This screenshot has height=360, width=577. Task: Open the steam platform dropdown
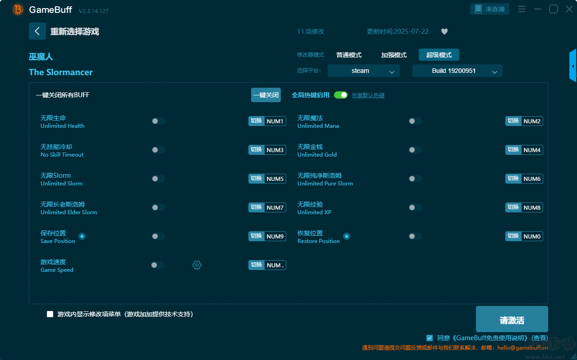[363, 71]
